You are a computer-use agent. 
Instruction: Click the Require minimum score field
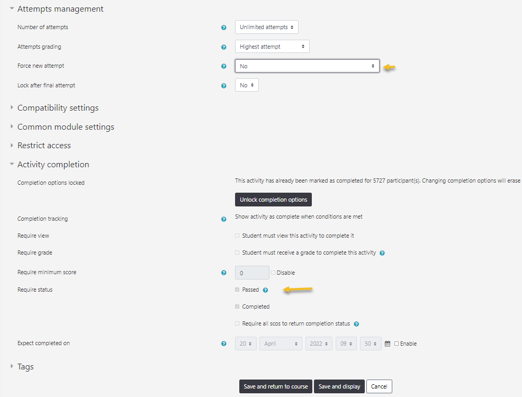[252, 273]
